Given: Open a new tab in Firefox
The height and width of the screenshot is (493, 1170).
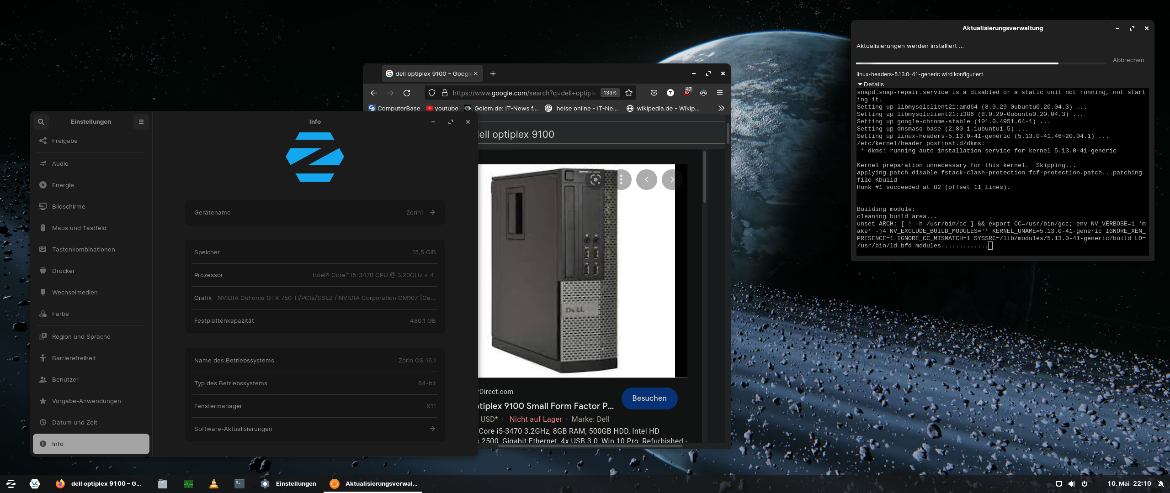Looking at the screenshot, I should [493, 74].
